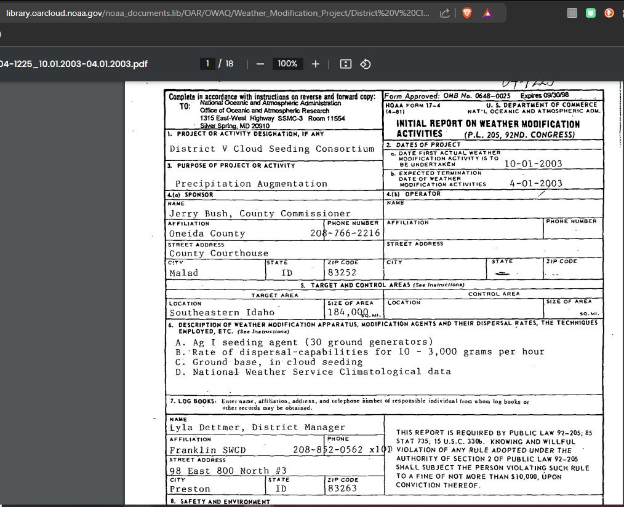This screenshot has height=507, width=624.
Task: Click '98 East 800 North #3' address
Action: [228, 471]
